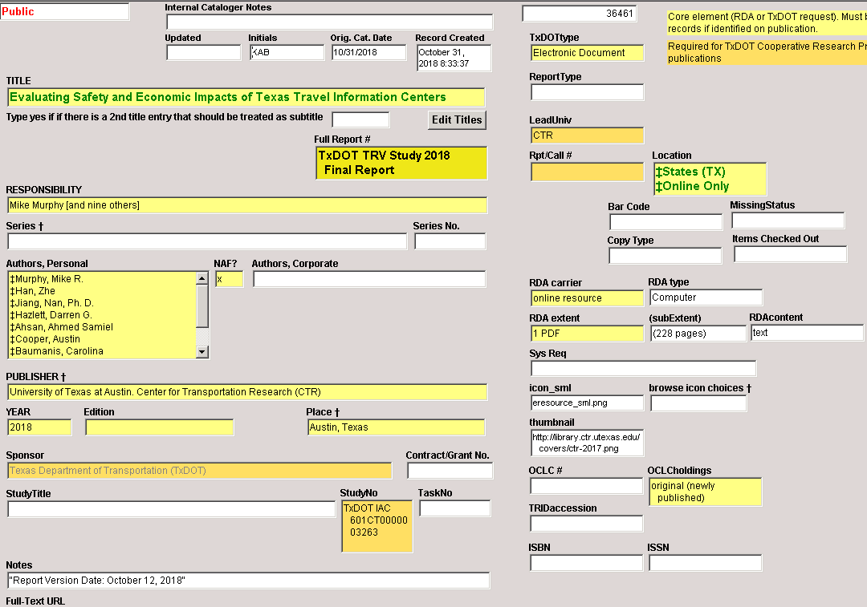Focus the Rpt/Call # field

coord(587,172)
